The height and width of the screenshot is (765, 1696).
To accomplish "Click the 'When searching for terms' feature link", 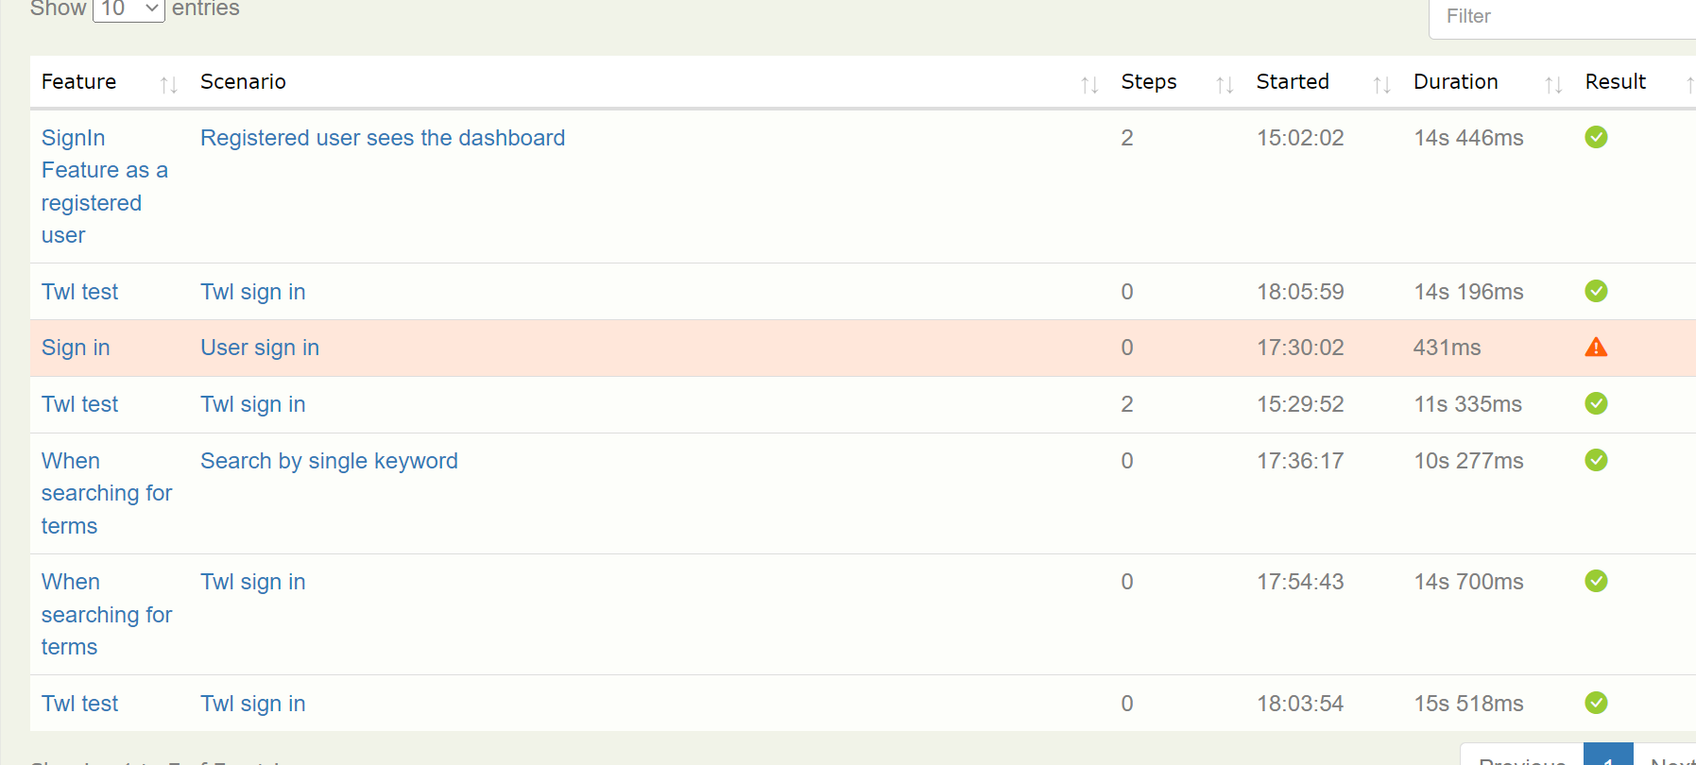I will click(x=106, y=492).
